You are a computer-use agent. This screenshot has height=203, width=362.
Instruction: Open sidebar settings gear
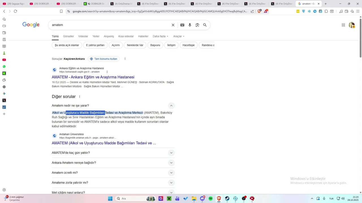pyautogui.click(x=4, y=190)
